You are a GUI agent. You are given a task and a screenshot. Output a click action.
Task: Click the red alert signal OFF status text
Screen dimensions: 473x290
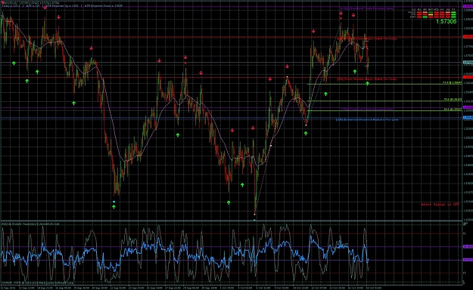pyautogui.click(x=440, y=205)
